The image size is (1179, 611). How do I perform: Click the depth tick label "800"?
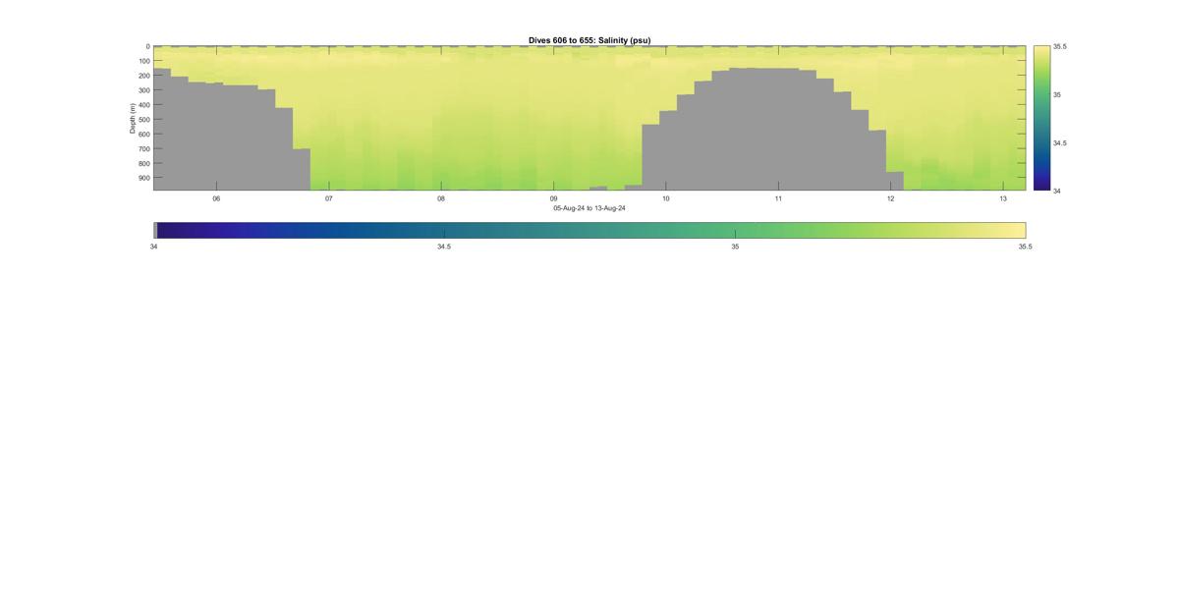(143, 164)
